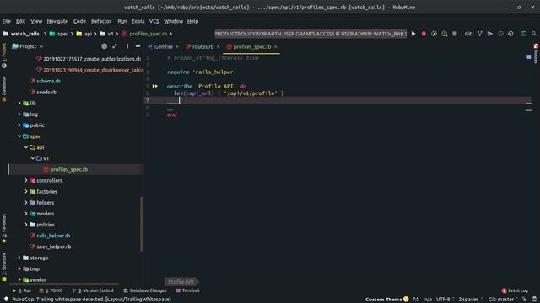The width and height of the screenshot is (540, 303).
Task: Open the 4: Run tool window
Action: [22, 290]
